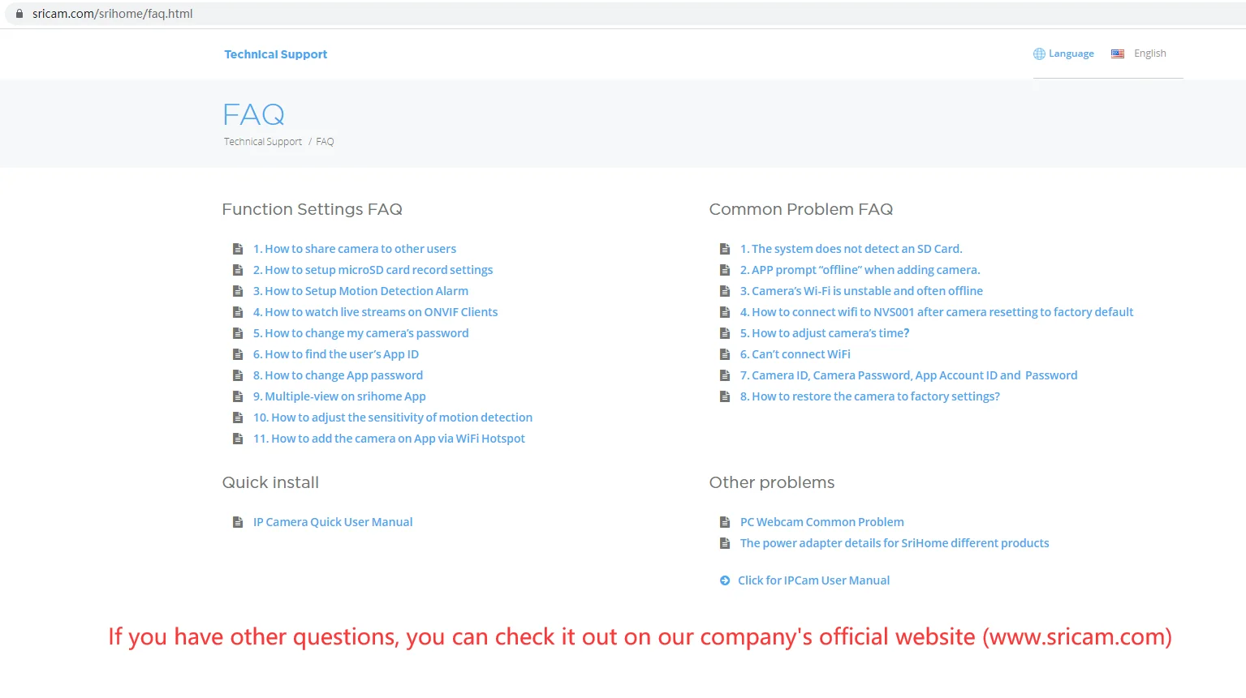Click document icon beside IP Camera Quick User Manual
Screen dimensions: 1246x698
click(238, 522)
